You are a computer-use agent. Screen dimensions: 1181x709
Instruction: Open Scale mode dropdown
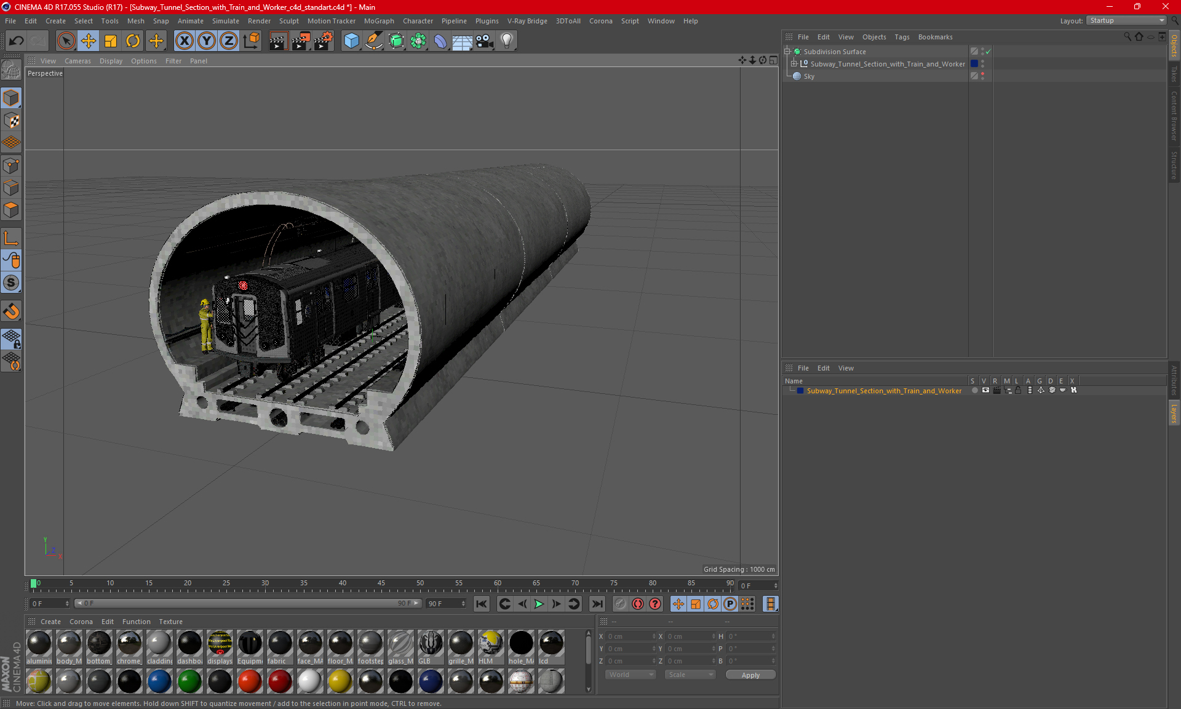point(690,675)
